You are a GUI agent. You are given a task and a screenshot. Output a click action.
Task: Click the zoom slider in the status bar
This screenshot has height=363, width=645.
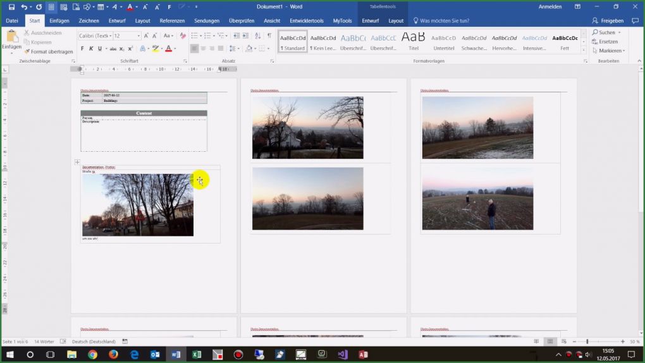click(587, 341)
